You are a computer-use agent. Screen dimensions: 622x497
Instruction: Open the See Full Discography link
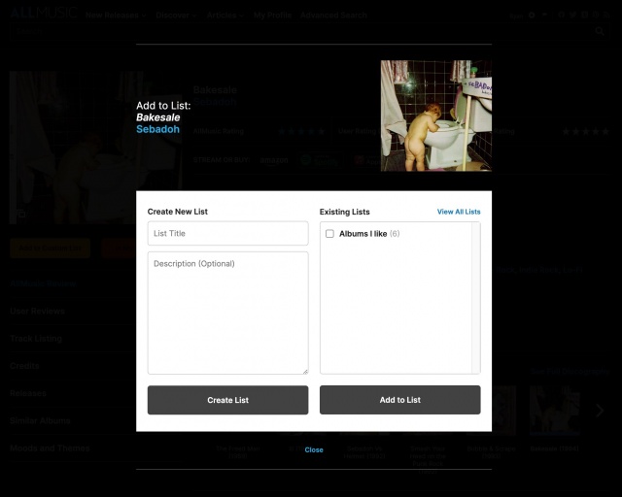[570, 372]
